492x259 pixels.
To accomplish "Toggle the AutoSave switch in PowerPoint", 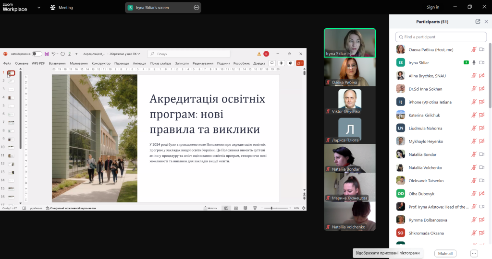I will point(37,54).
